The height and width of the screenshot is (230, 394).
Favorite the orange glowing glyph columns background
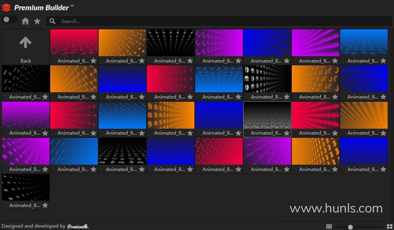(190, 133)
